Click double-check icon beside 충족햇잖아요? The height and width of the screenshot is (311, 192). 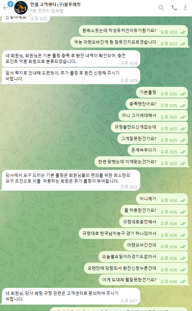(x=183, y=105)
